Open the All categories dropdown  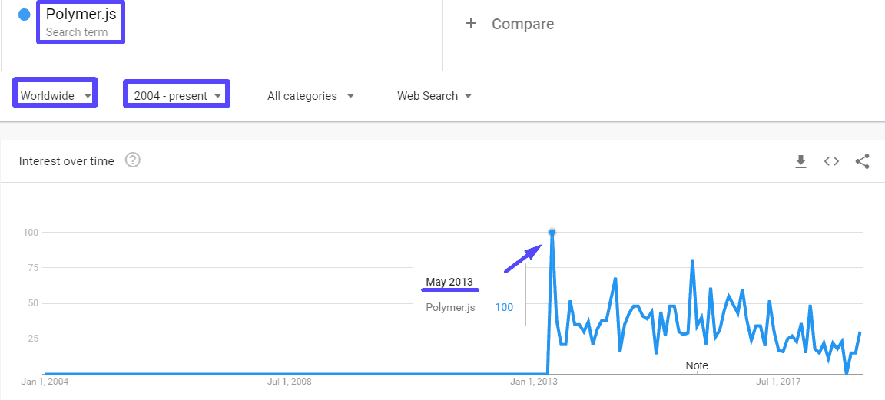point(310,96)
